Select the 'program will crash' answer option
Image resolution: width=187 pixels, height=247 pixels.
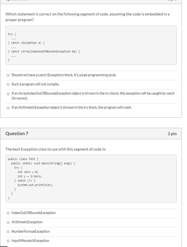pos(8,107)
